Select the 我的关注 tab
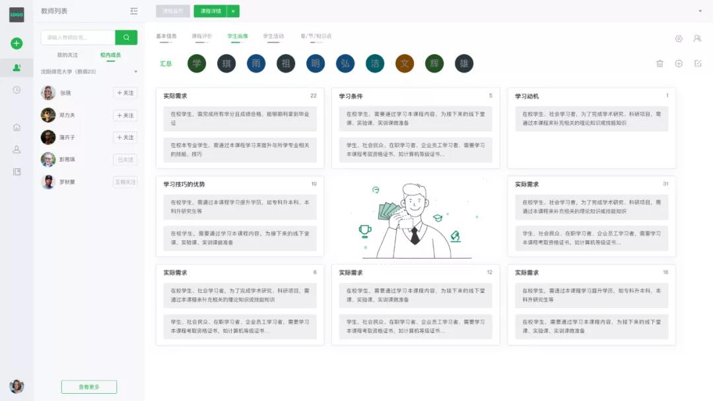This screenshot has height=401, width=713. pos(67,55)
